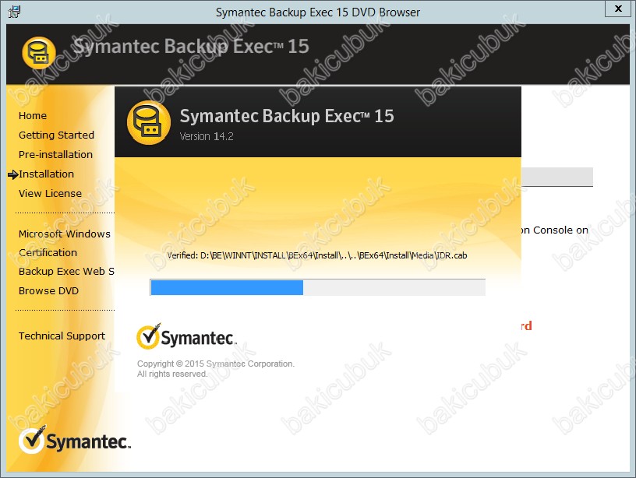Open Technical Support in the sidebar
This screenshot has height=478, width=636.
tap(62, 336)
